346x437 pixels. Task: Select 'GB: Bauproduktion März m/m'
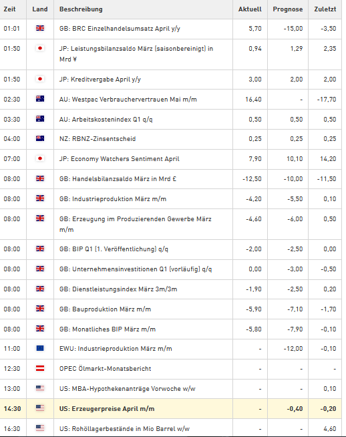(105, 309)
